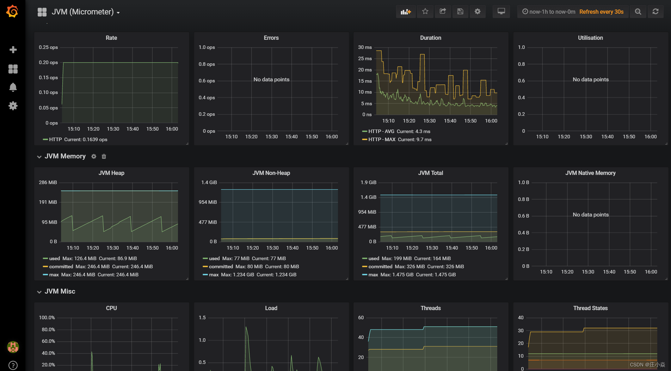Open the Threads panel title menu
The width and height of the screenshot is (671, 371).
point(431,308)
